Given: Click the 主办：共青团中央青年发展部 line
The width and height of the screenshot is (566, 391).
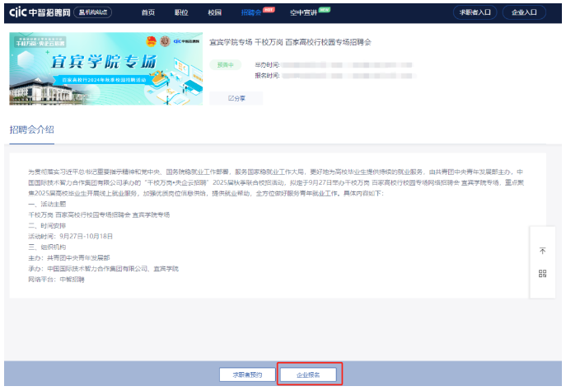Looking at the screenshot, I should pyautogui.click(x=69, y=258).
